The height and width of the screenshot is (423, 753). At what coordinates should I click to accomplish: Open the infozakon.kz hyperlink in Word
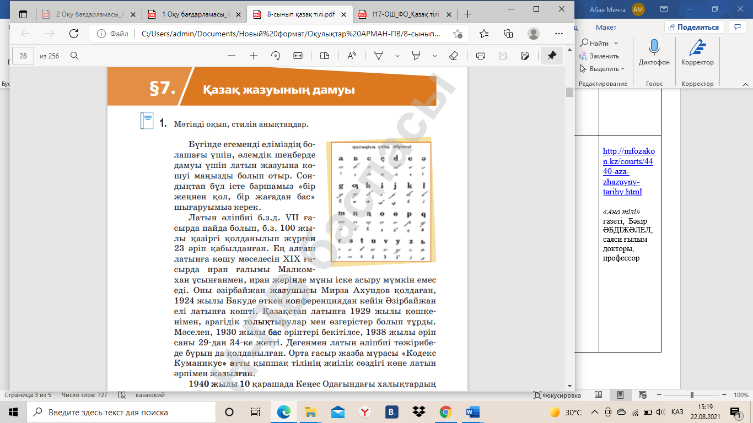click(628, 171)
